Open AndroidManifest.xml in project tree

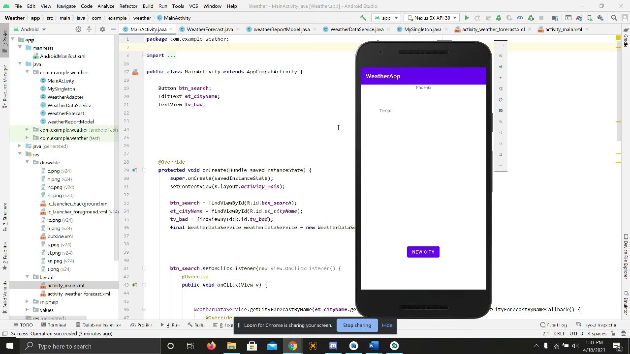coord(63,56)
